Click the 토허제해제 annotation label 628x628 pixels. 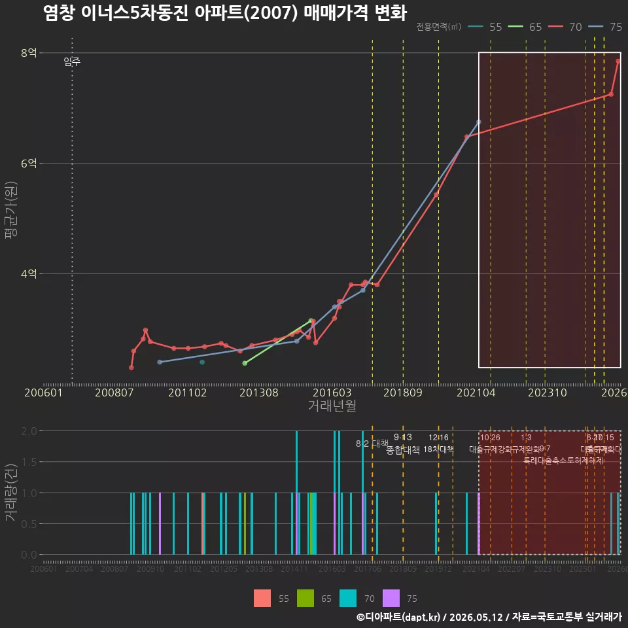585,461
